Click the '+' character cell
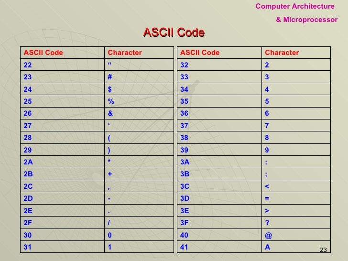 139,174
